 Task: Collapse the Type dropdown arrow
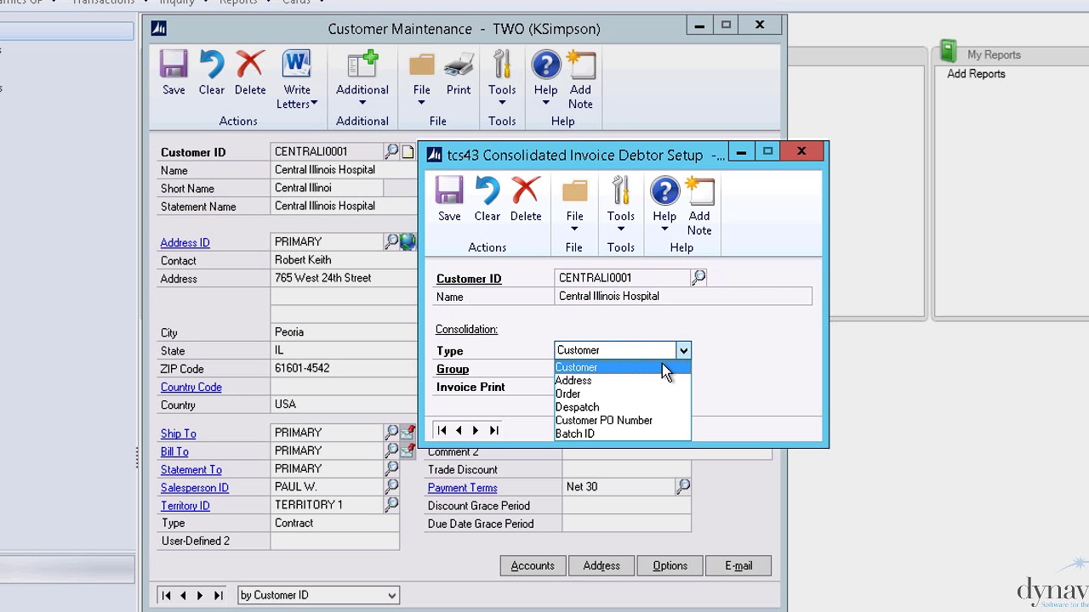[683, 350]
